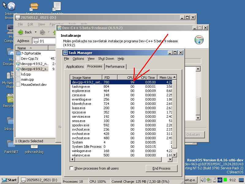Select the devcpp-4.9.9.2_n... installer icon
This screenshot has width=245, height=184.
click(x=18, y=64)
